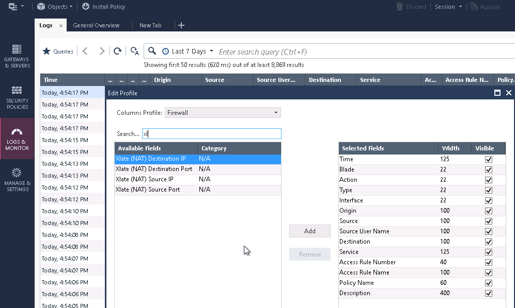Open the New Tab tab
The image size is (515, 308).
pyautogui.click(x=150, y=25)
